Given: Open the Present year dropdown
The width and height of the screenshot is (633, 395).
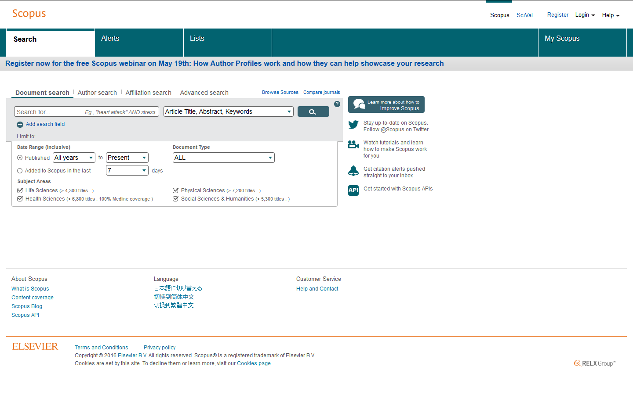Looking at the screenshot, I should tap(127, 158).
